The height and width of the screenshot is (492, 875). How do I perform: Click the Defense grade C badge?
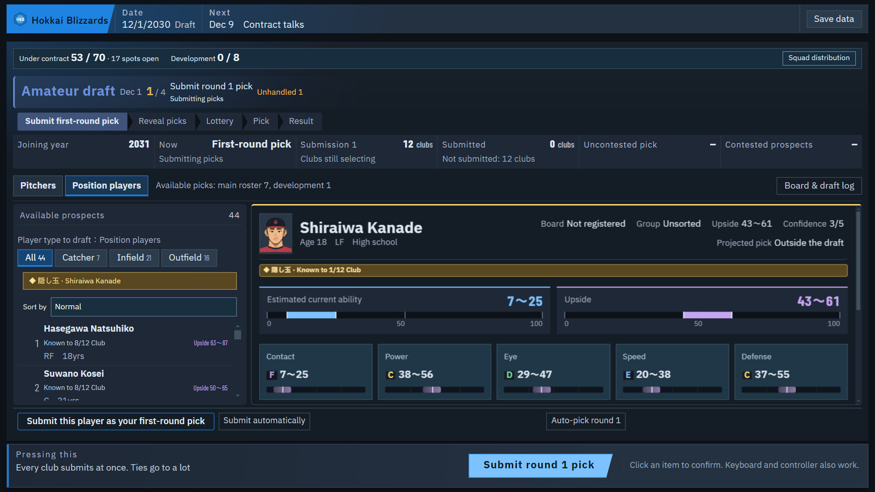(746, 375)
